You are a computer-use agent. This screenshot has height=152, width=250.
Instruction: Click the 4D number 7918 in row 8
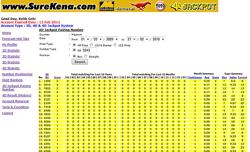47,107
